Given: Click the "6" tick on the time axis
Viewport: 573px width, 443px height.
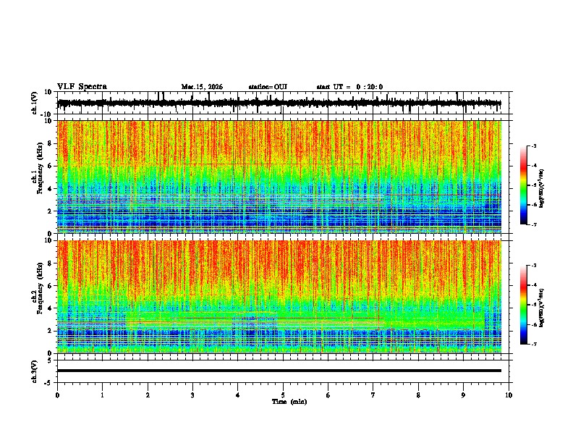Looking at the screenshot, I should pyautogui.click(x=328, y=395).
